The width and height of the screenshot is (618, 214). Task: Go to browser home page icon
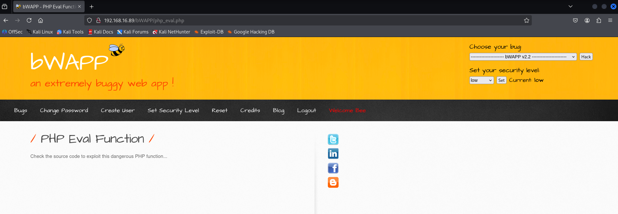pyautogui.click(x=41, y=20)
